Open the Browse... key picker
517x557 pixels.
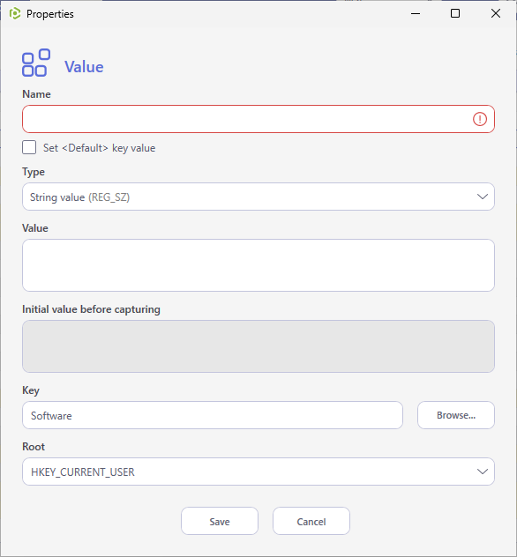pos(456,415)
